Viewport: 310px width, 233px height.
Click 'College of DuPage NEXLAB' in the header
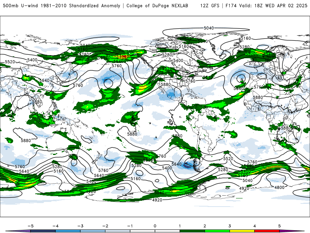click(157, 5)
